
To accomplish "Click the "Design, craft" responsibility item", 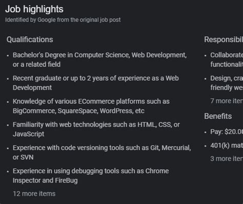I will pos(227,83).
